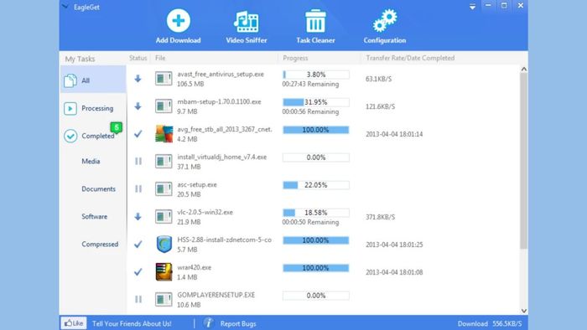Click the Like button
587x330 pixels.
(x=74, y=323)
